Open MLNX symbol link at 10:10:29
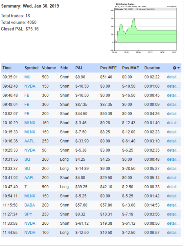This screenshot has width=185, height=246. coord(30,123)
